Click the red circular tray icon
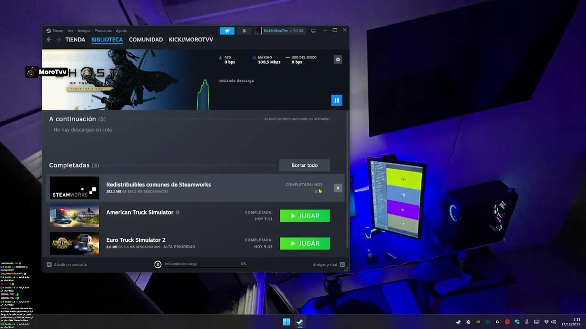The width and height of the screenshot is (586, 329). (507, 322)
